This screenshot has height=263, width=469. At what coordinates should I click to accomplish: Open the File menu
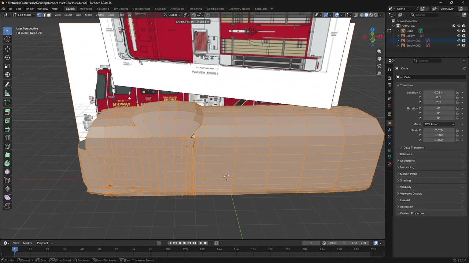coord(10,9)
